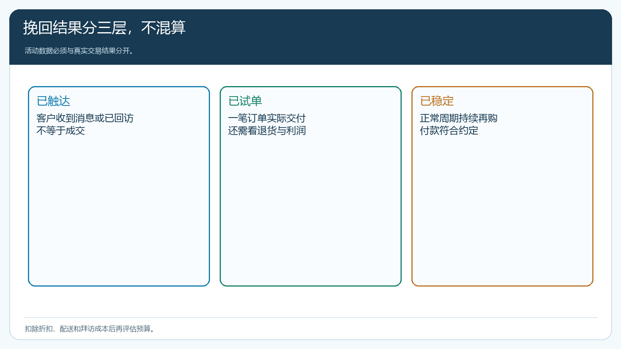Click the title 挽回结果分三层，不混算
Screen dimensions: 621x349
coord(104,28)
